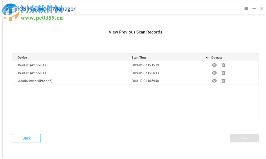Open the hamburger menu in title bar

pyautogui.click(x=246, y=8)
